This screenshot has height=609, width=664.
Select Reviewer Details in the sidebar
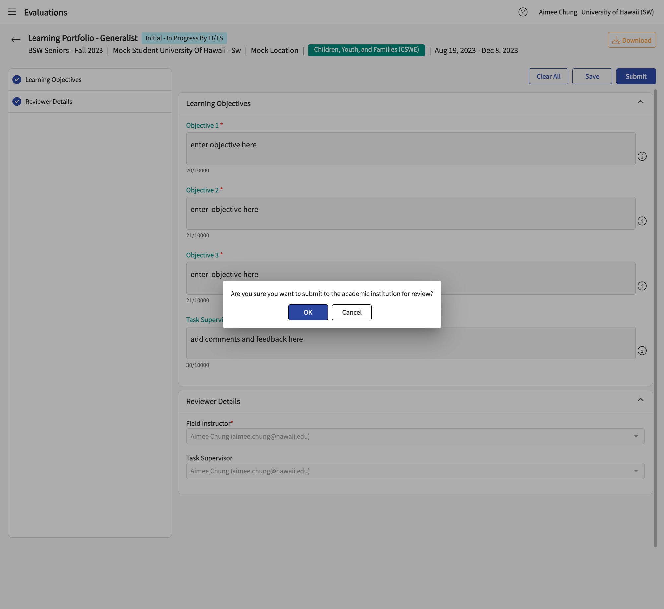click(90, 101)
